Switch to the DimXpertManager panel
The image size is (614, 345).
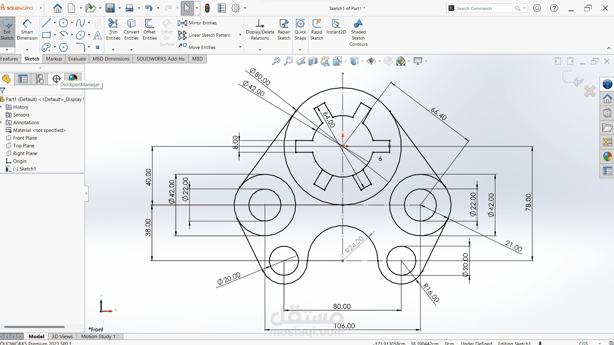56,79
